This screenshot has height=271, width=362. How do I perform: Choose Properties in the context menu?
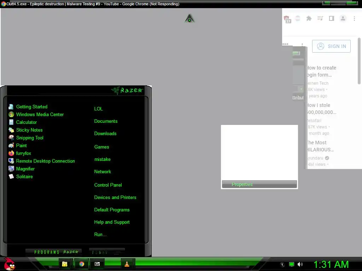point(259,184)
